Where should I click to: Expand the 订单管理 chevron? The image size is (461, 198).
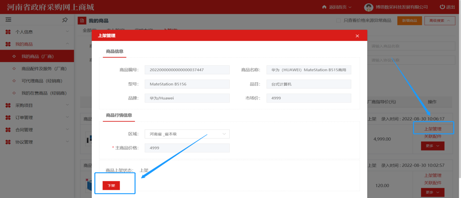click(x=67, y=117)
